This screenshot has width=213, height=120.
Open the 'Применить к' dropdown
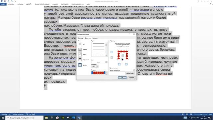tap(134, 70)
